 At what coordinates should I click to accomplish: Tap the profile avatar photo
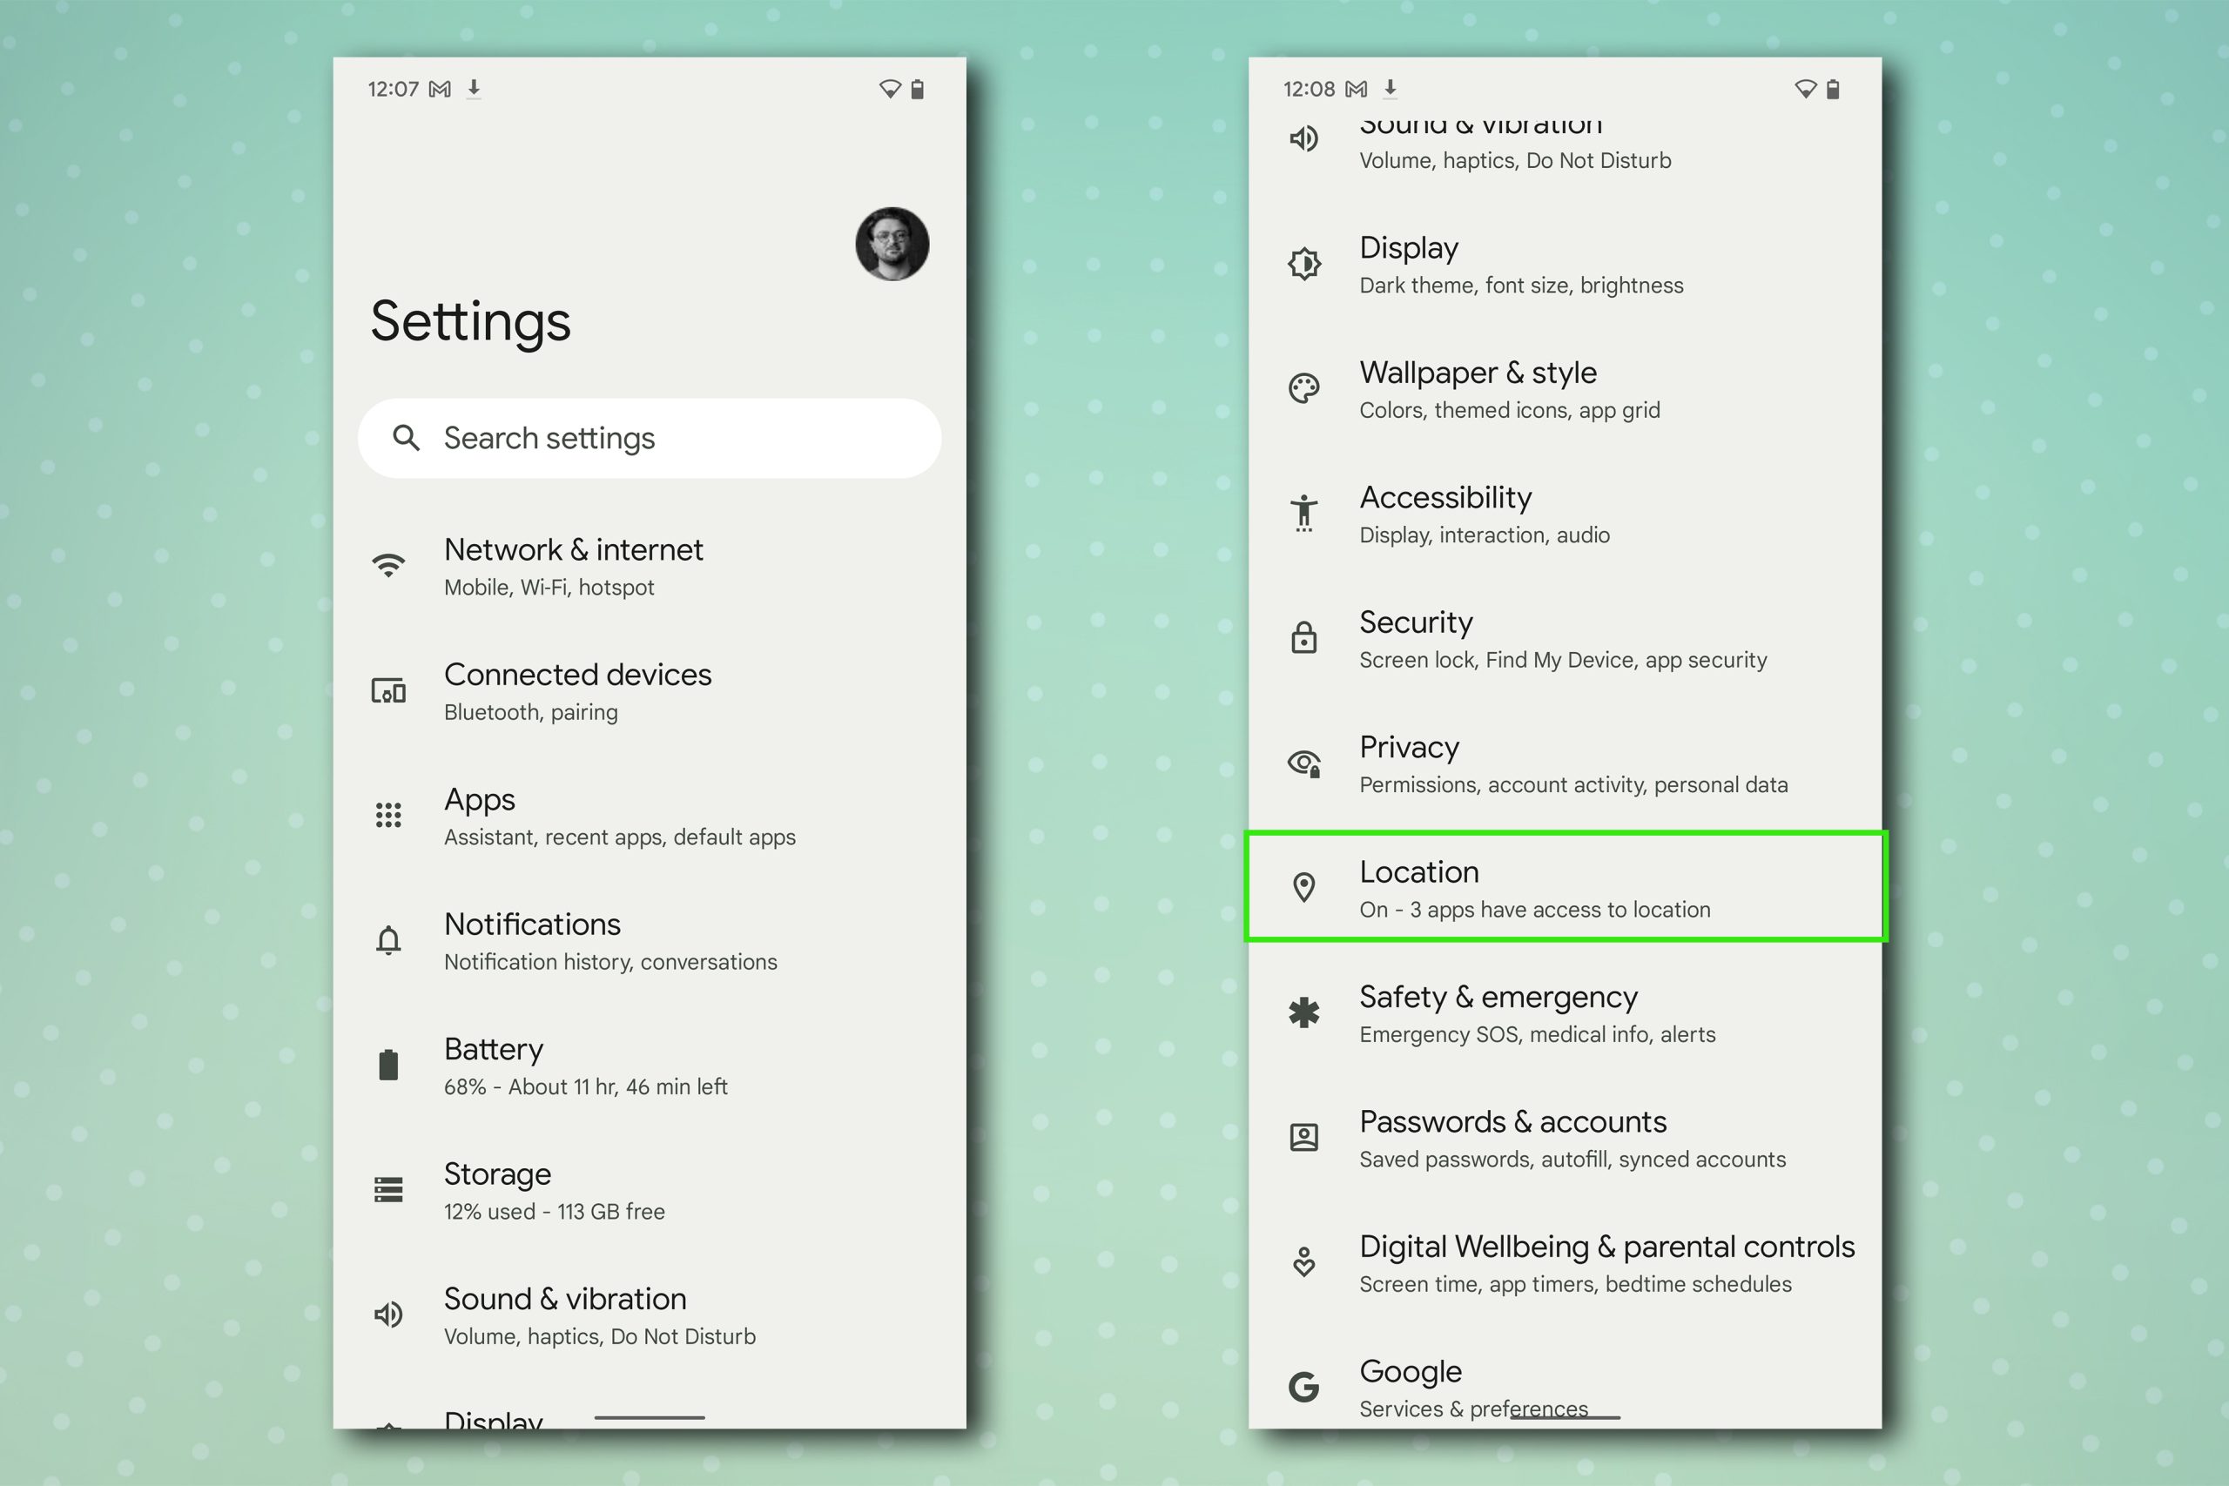(891, 243)
